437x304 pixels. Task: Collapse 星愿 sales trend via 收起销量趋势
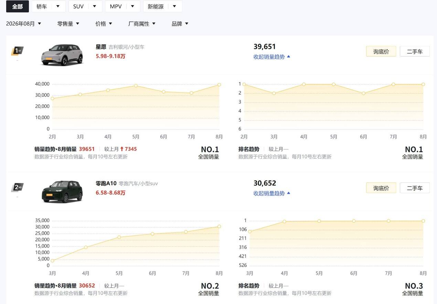[272, 57]
